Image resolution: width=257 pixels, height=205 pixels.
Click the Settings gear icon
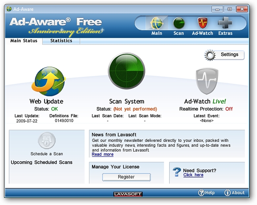pyautogui.click(x=210, y=55)
